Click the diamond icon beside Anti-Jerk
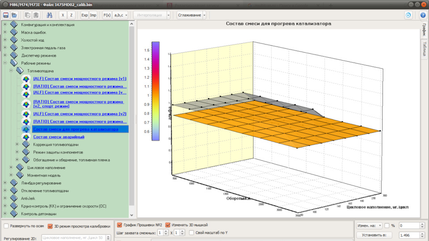This screenshot has height=241, width=429. 14,198
